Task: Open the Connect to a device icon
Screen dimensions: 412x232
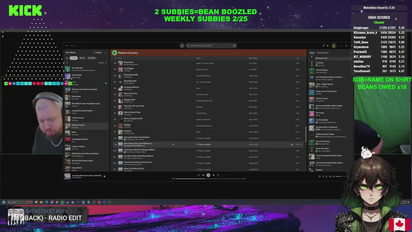Action: [x=330, y=176]
